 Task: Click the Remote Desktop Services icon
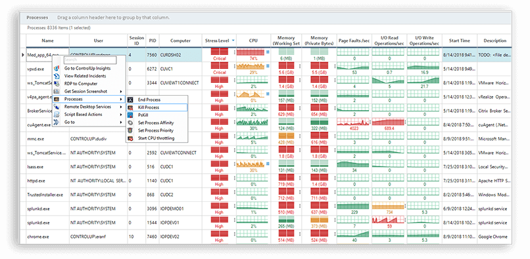coord(57,107)
